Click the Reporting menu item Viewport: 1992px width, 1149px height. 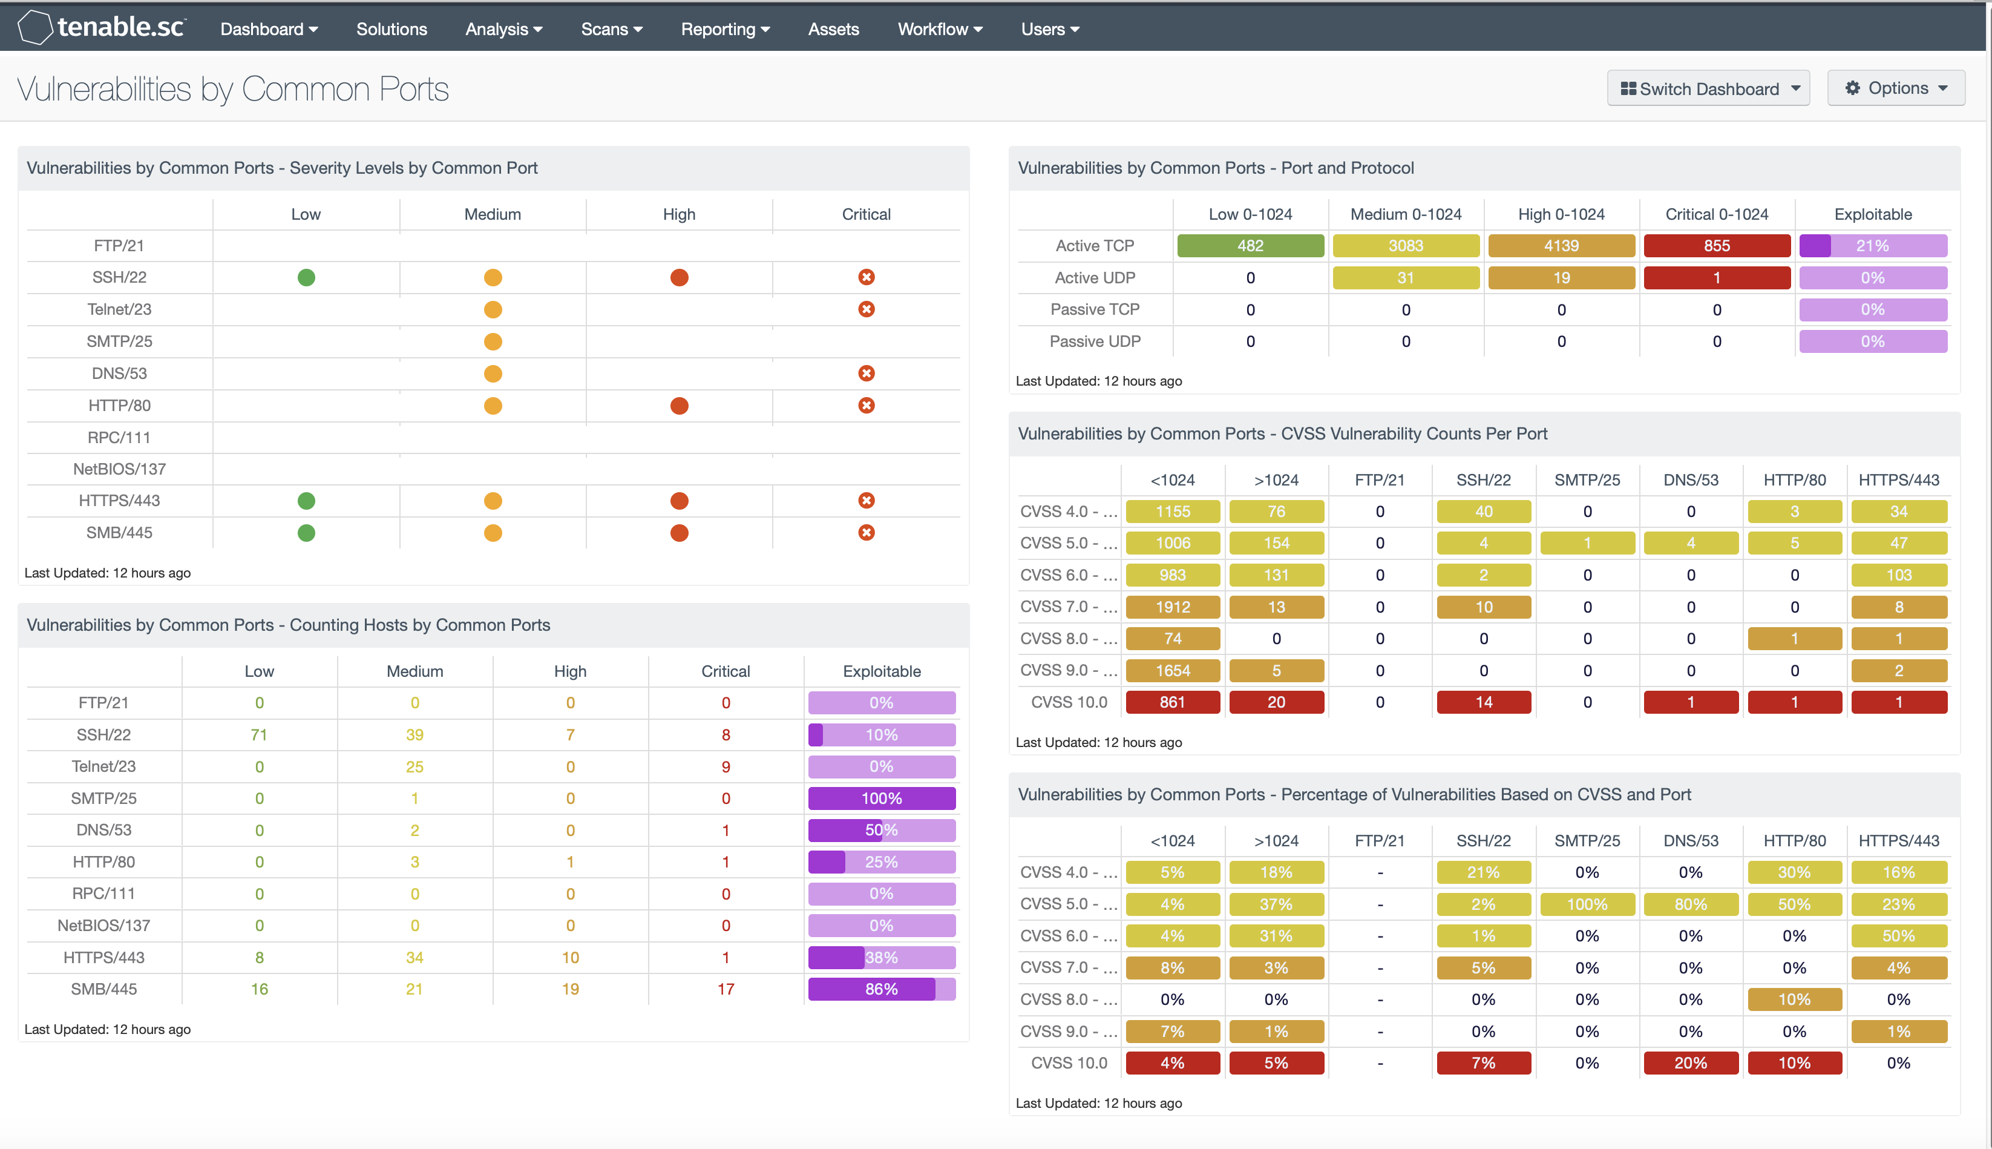pyautogui.click(x=722, y=27)
